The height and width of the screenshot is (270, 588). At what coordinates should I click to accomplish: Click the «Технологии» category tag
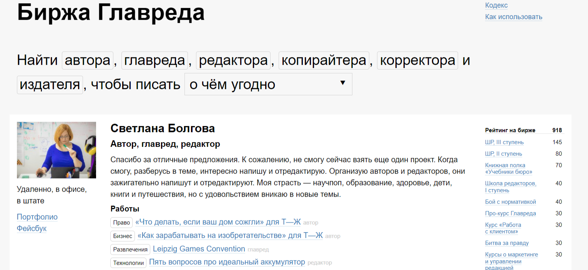coord(128,262)
